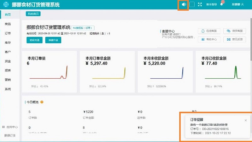Image resolution: width=252 pixels, height=142 pixels.
Task: Click the QQ penguin icon in 在线客服
Action: coord(203,31)
